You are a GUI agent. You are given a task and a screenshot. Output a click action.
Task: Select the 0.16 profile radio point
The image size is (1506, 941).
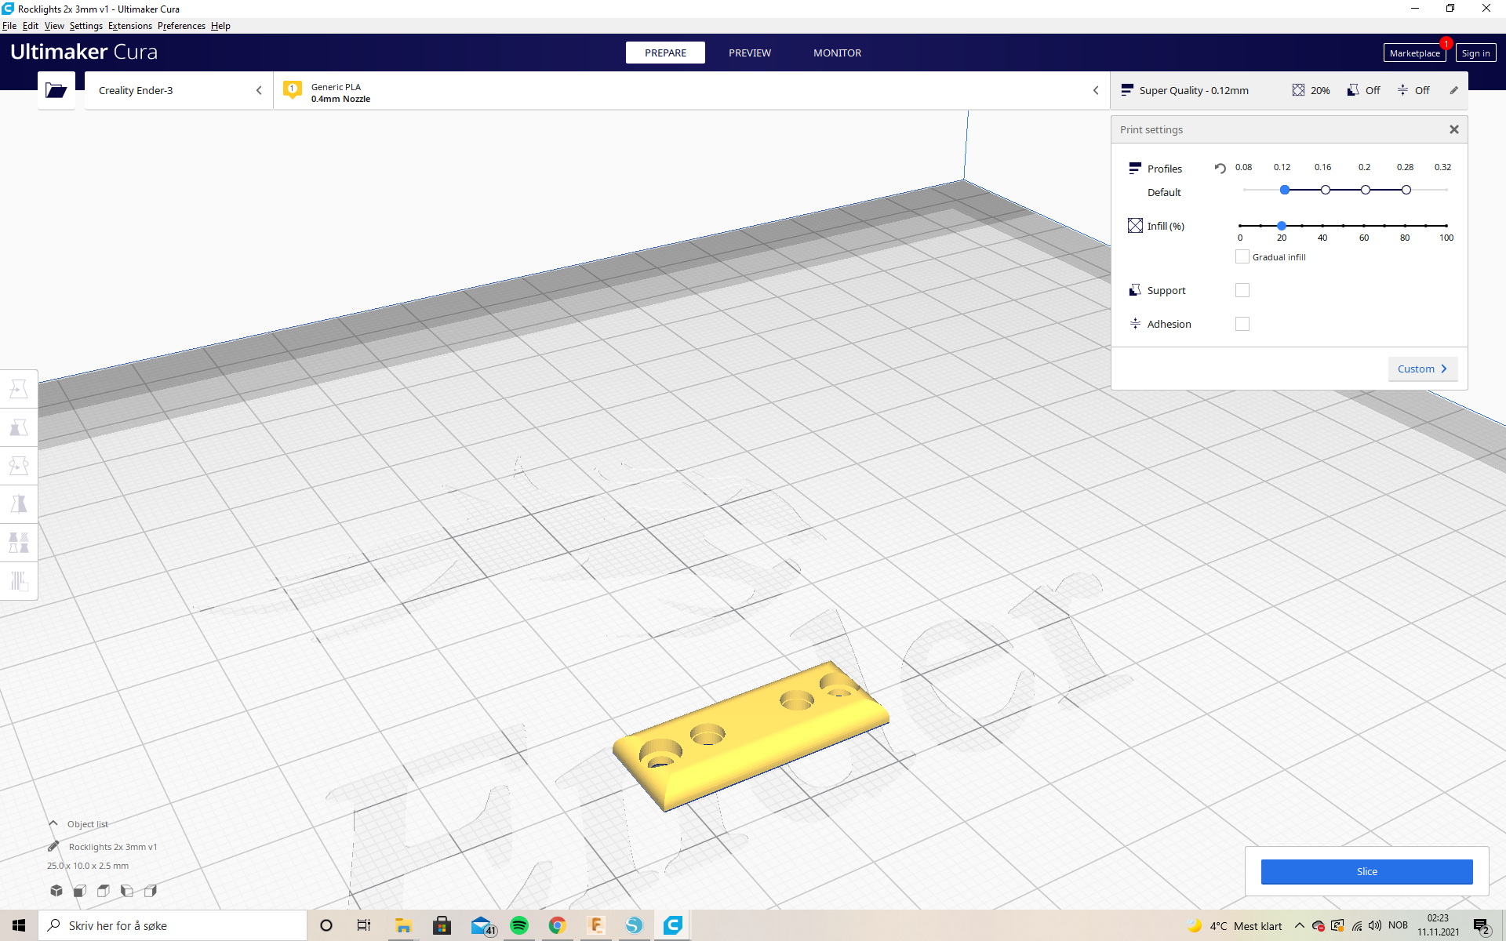1325,190
